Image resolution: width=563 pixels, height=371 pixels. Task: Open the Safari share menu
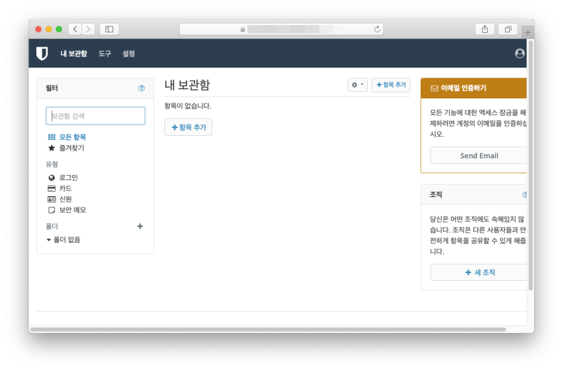click(485, 30)
